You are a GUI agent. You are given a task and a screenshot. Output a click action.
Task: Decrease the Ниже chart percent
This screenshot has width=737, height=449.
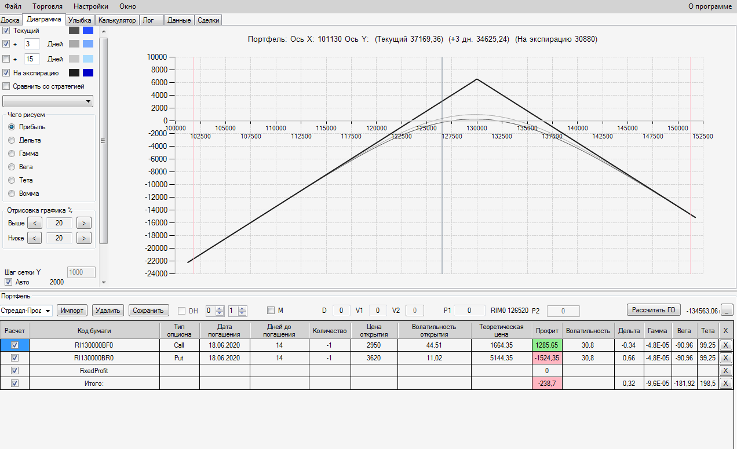(34, 238)
